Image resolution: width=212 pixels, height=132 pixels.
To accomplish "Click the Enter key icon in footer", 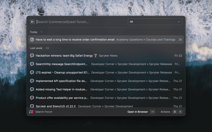I will [x=152, y=112].
